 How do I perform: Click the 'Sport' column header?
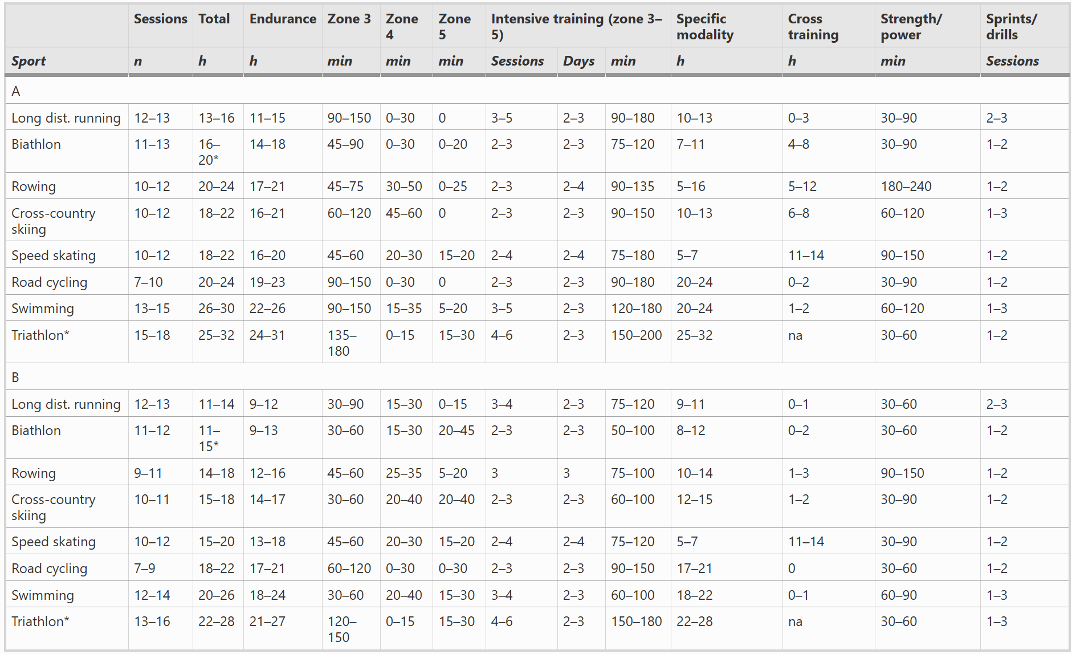click(28, 61)
